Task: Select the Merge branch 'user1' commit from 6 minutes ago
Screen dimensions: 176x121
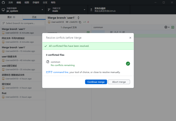Action: (23, 31)
